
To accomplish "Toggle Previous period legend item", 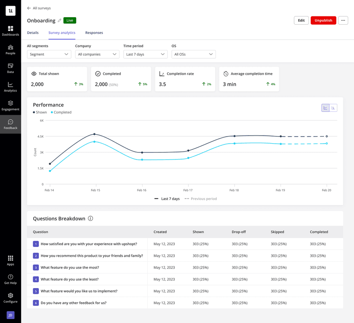I will tap(200, 199).
